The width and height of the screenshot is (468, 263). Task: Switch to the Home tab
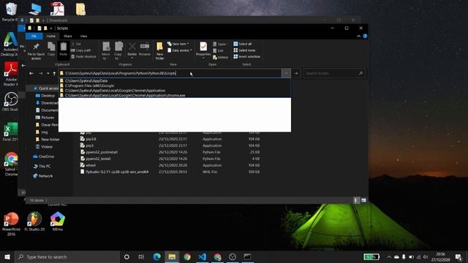(x=51, y=36)
